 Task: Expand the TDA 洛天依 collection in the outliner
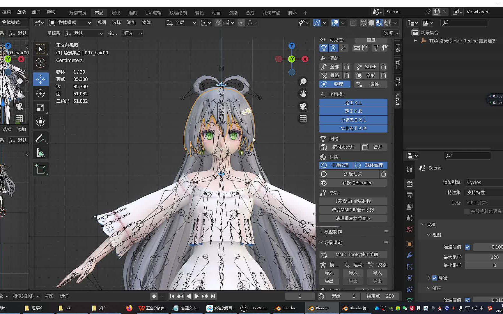pyautogui.click(x=415, y=41)
